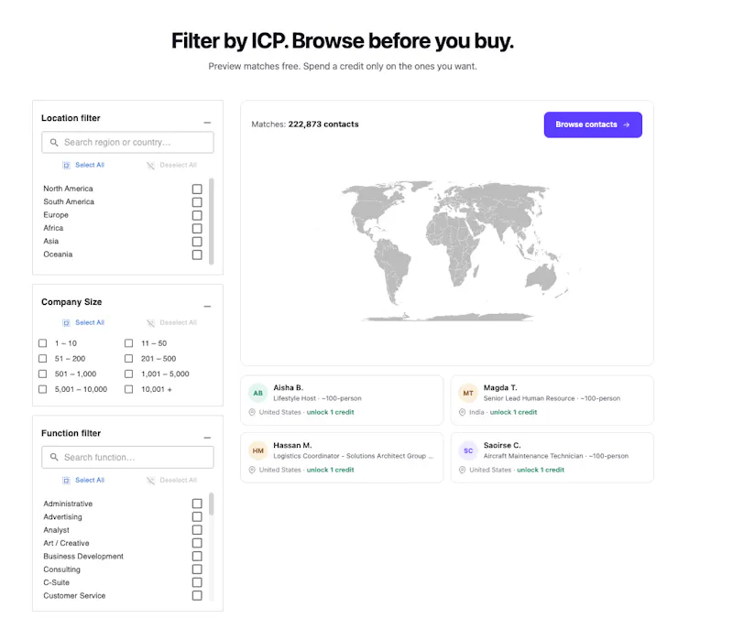Image resolution: width=733 pixels, height=618 pixels.
Task: Click the Select All icon under Location filter
Action: [x=66, y=165]
